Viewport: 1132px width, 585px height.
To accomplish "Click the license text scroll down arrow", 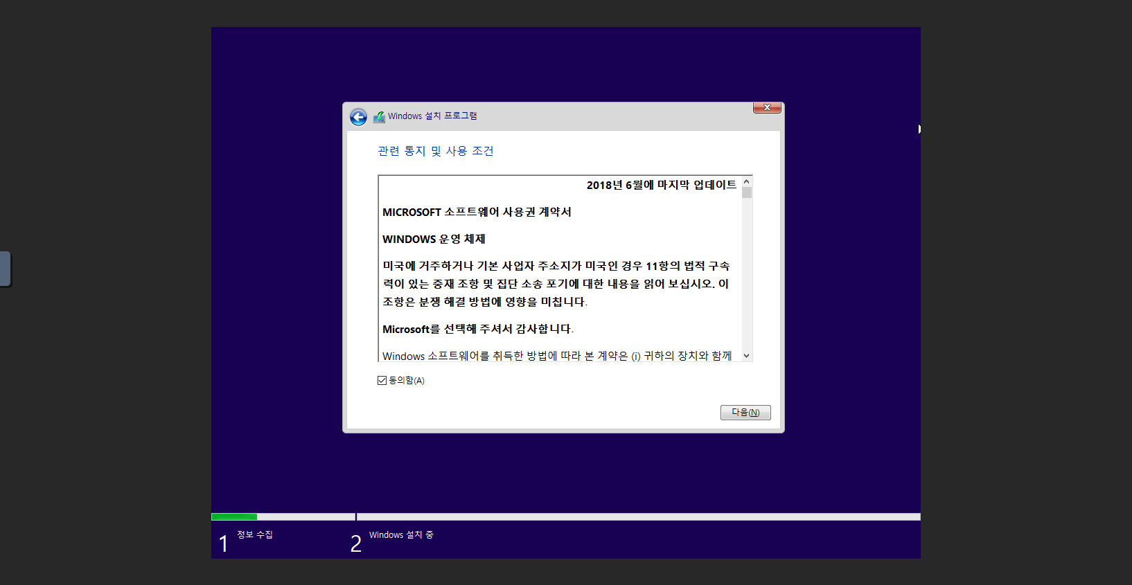I will (747, 355).
